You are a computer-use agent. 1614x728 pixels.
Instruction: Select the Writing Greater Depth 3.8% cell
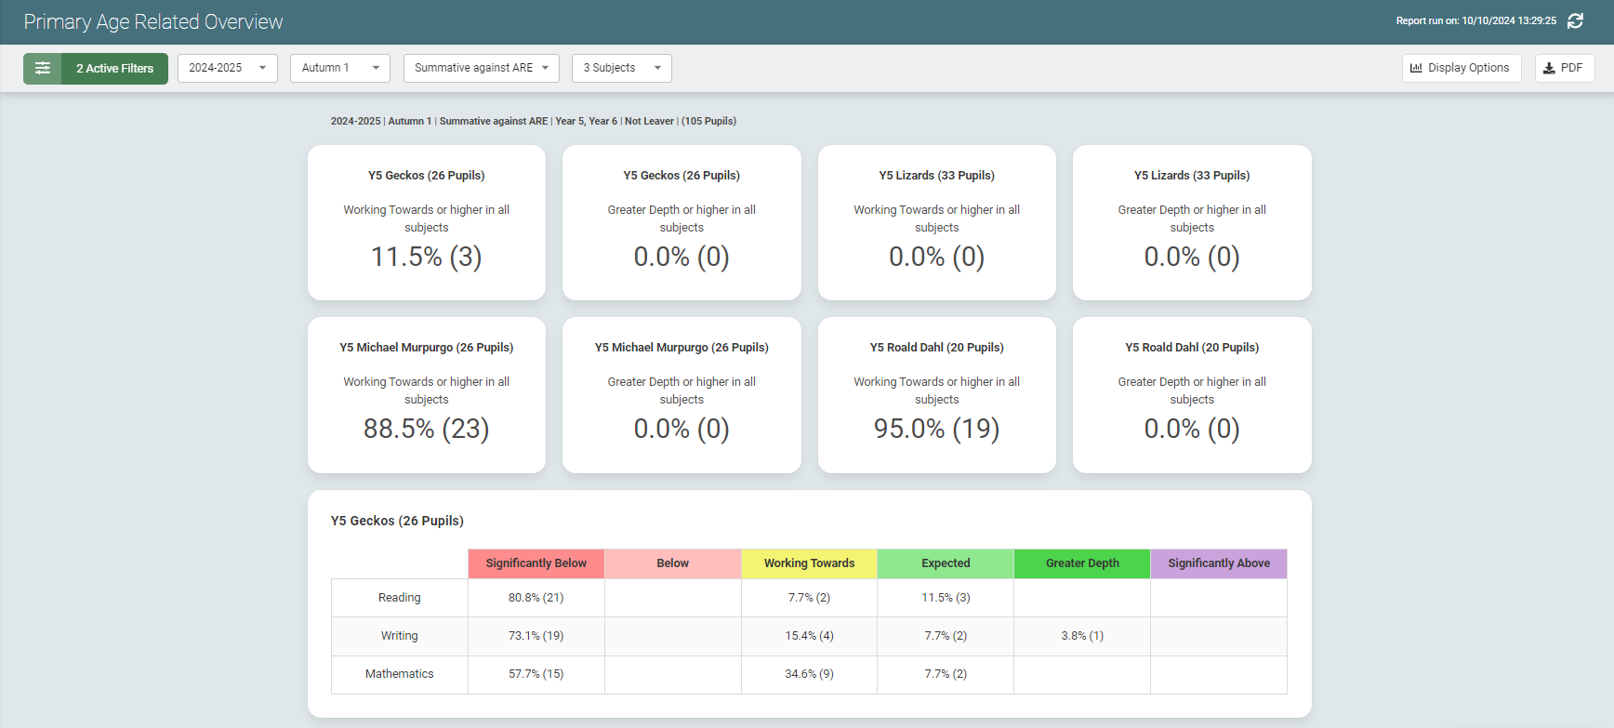(1082, 636)
